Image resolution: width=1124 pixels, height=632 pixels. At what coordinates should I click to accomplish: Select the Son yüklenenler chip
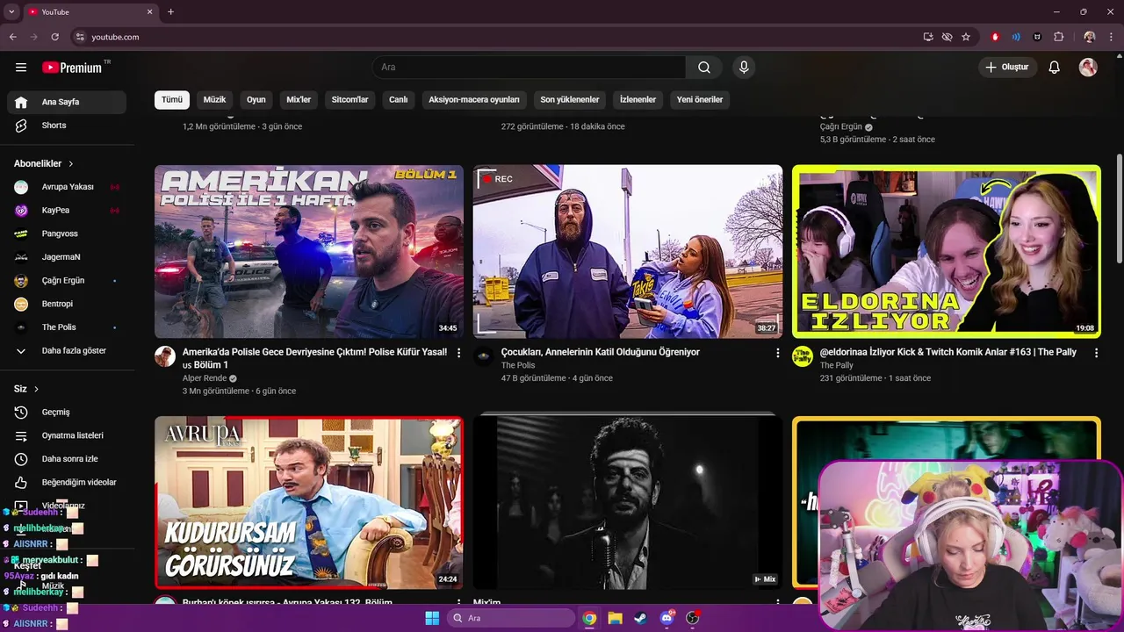point(570,99)
